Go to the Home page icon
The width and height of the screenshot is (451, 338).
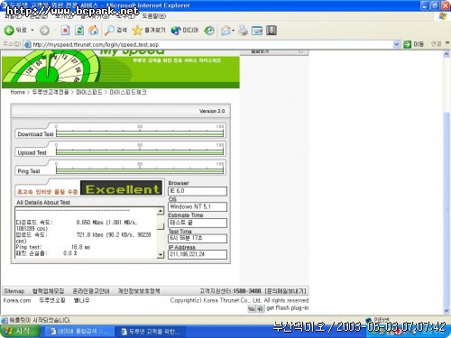94,30
